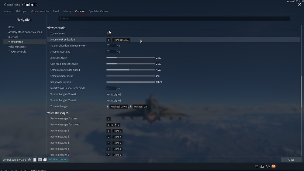Click the NUM 2 binding for Radio message 2
304x171 pixels.
point(117,137)
